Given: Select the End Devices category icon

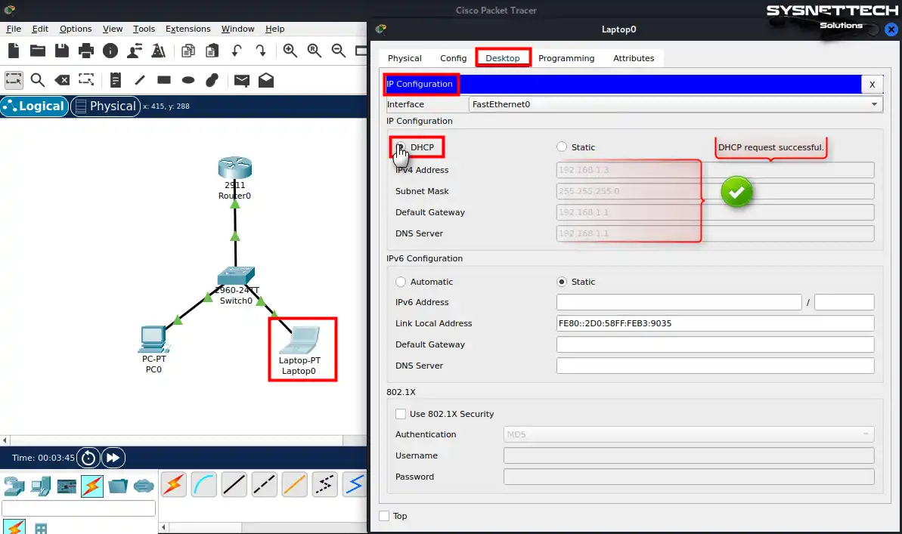Looking at the screenshot, I should coord(41,486).
